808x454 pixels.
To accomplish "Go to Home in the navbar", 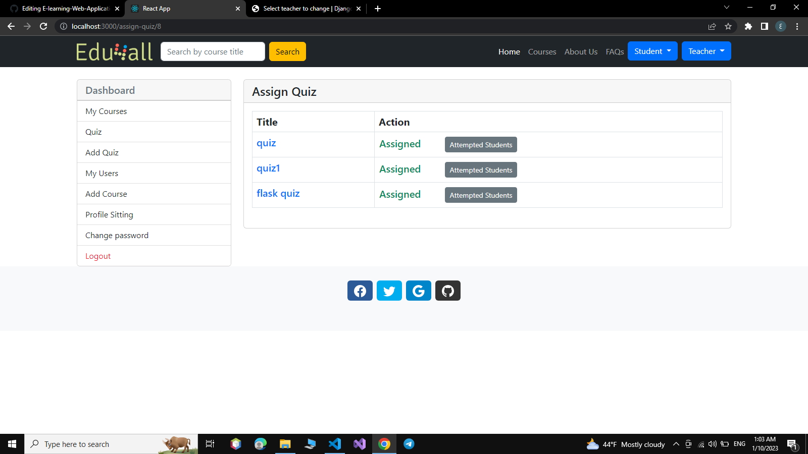I will (x=509, y=51).
